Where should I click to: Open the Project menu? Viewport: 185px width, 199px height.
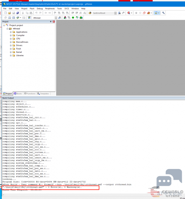(24, 9)
